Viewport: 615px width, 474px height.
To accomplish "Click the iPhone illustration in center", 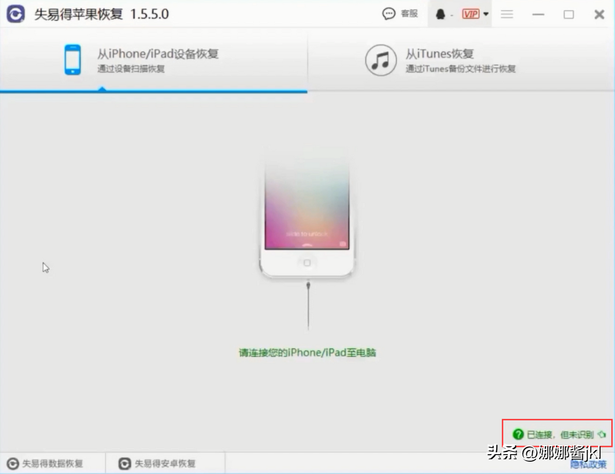I will [307, 213].
